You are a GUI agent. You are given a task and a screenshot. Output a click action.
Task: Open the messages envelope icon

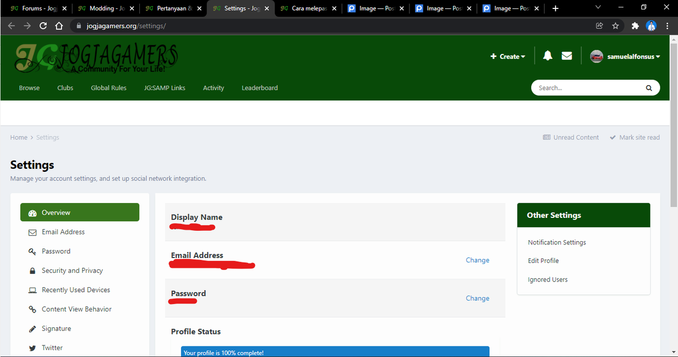click(x=567, y=56)
